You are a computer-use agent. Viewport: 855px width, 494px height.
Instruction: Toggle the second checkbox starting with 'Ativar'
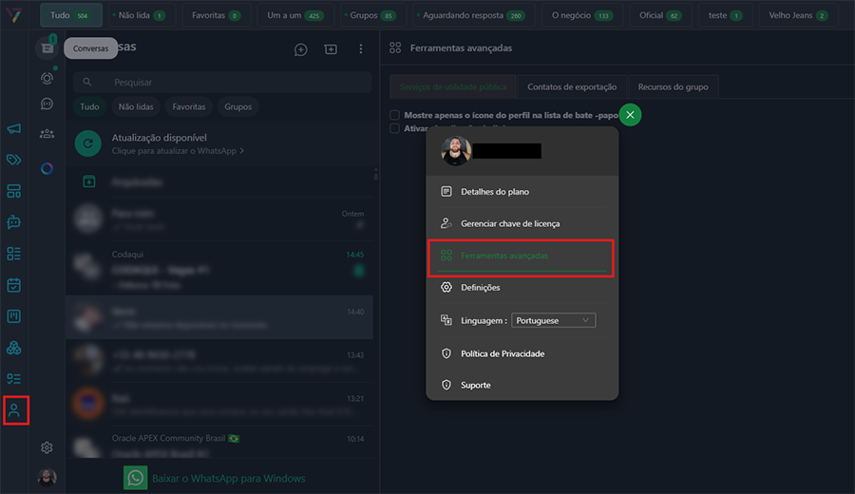395,128
